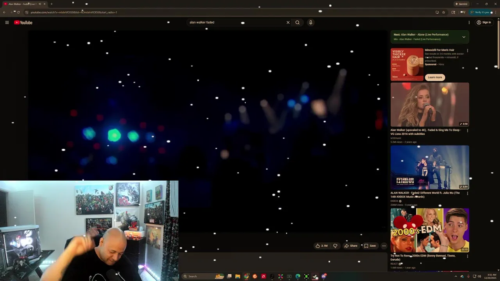Viewport: 500px width, 281px height.
Task: Expand the Next: Alan Walker - Alone playlist panel
Action: [x=464, y=37]
